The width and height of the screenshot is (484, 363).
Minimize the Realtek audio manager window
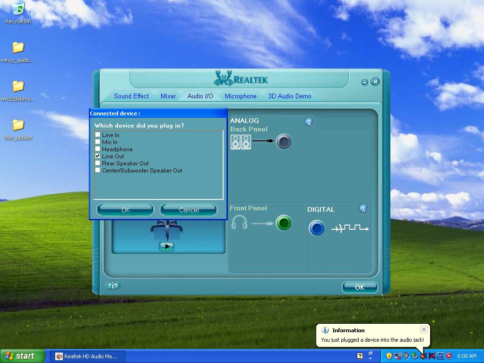pos(364,82)
